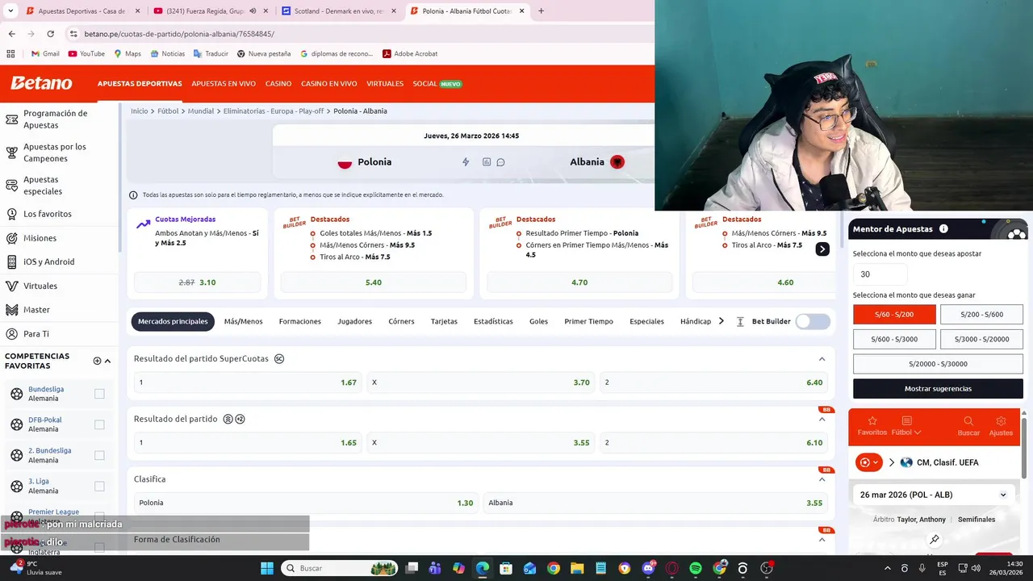Open the match stats board icon

[x=487, y=162]
